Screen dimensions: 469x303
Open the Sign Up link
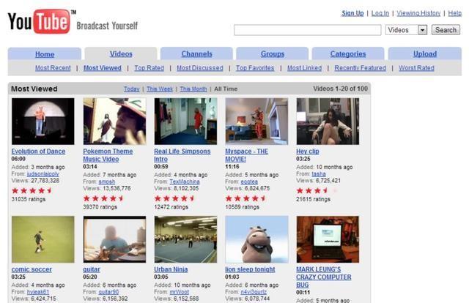pyautogui.click(x=352, y=13)
